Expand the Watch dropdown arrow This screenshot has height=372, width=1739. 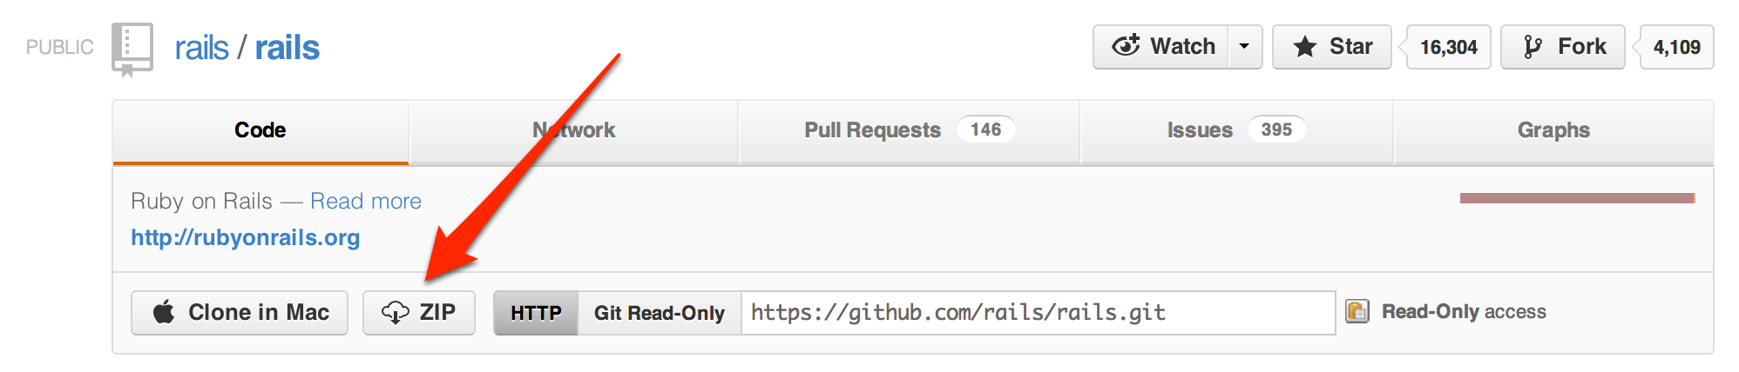point(1244,47)
